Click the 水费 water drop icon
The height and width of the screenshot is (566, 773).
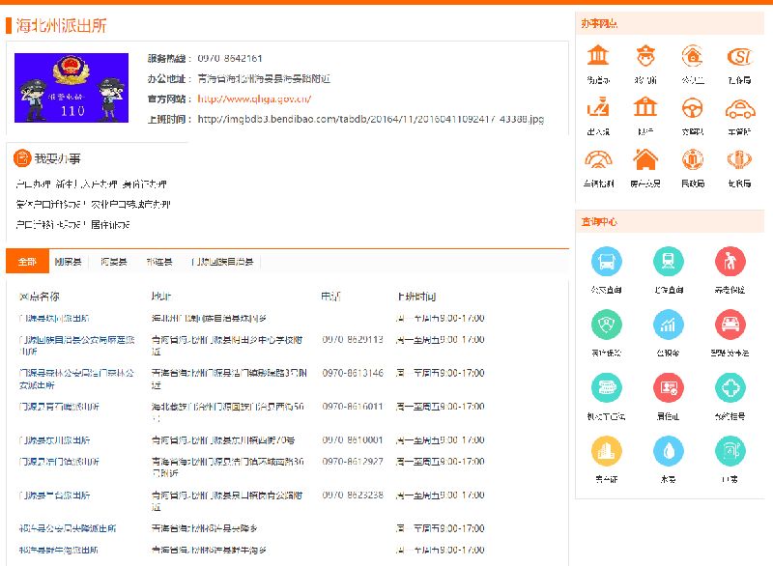669,451
